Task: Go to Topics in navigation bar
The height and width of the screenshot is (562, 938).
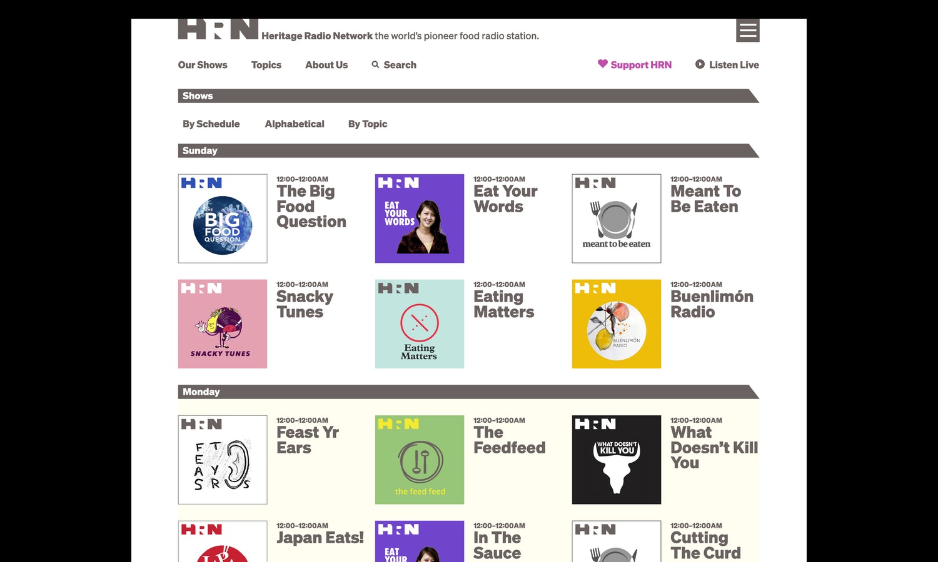Action: pyautogui.click(x=266, y=65)
